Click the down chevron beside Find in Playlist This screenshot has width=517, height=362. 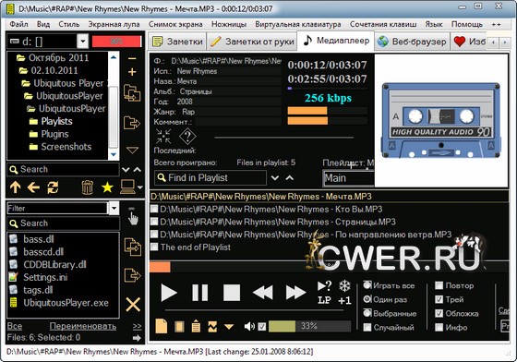pyautogui.click(x=275, y=178)
